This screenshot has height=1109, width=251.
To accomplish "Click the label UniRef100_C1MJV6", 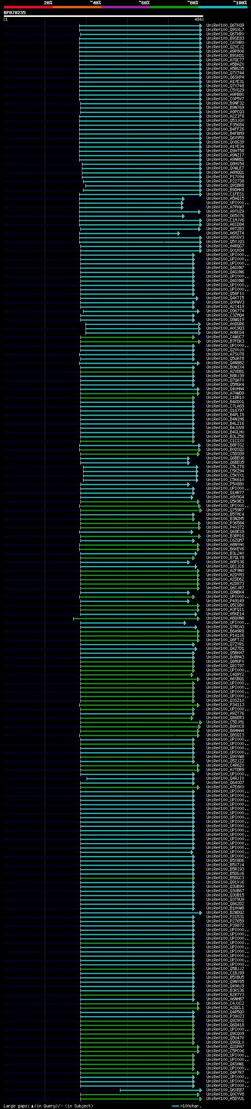I will pyautogui.click(x=225, y=220).
